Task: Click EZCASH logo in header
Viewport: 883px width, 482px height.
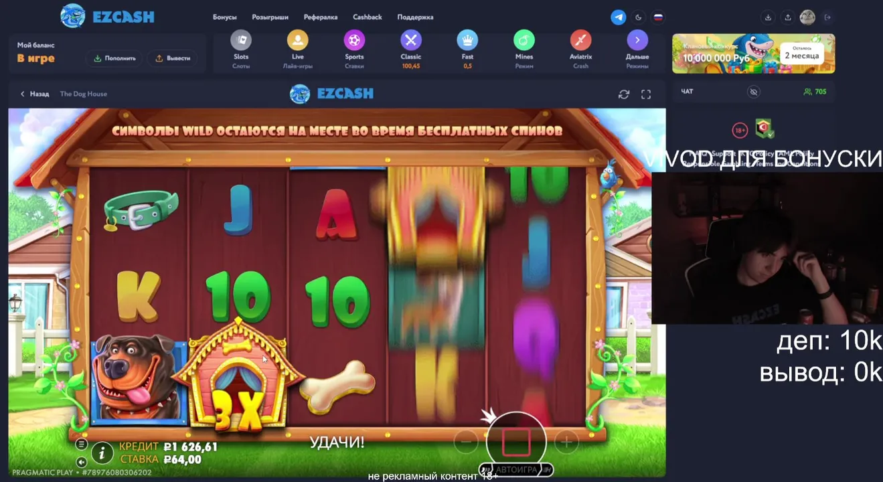Action: [107, 16]
